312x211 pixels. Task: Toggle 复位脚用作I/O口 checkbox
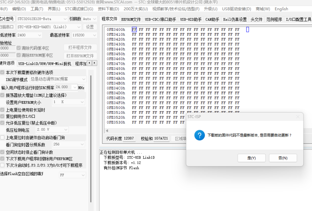[x=2, y=116]
